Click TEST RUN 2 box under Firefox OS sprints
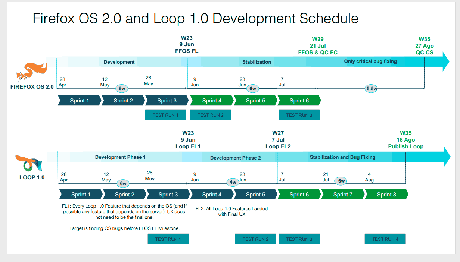 [x=211, y=115]
